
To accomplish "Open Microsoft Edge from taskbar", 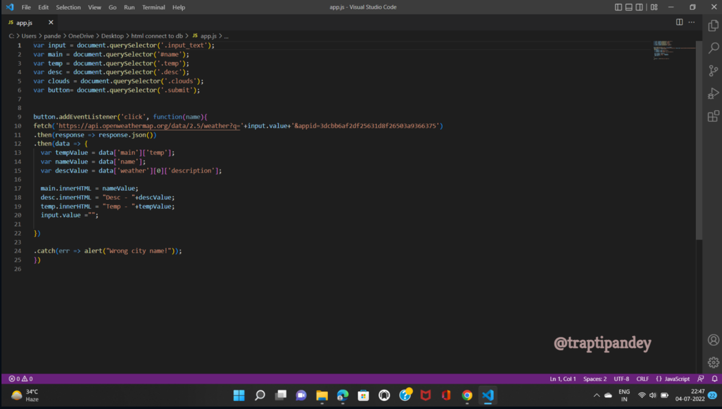I will [x=343, y=395].
